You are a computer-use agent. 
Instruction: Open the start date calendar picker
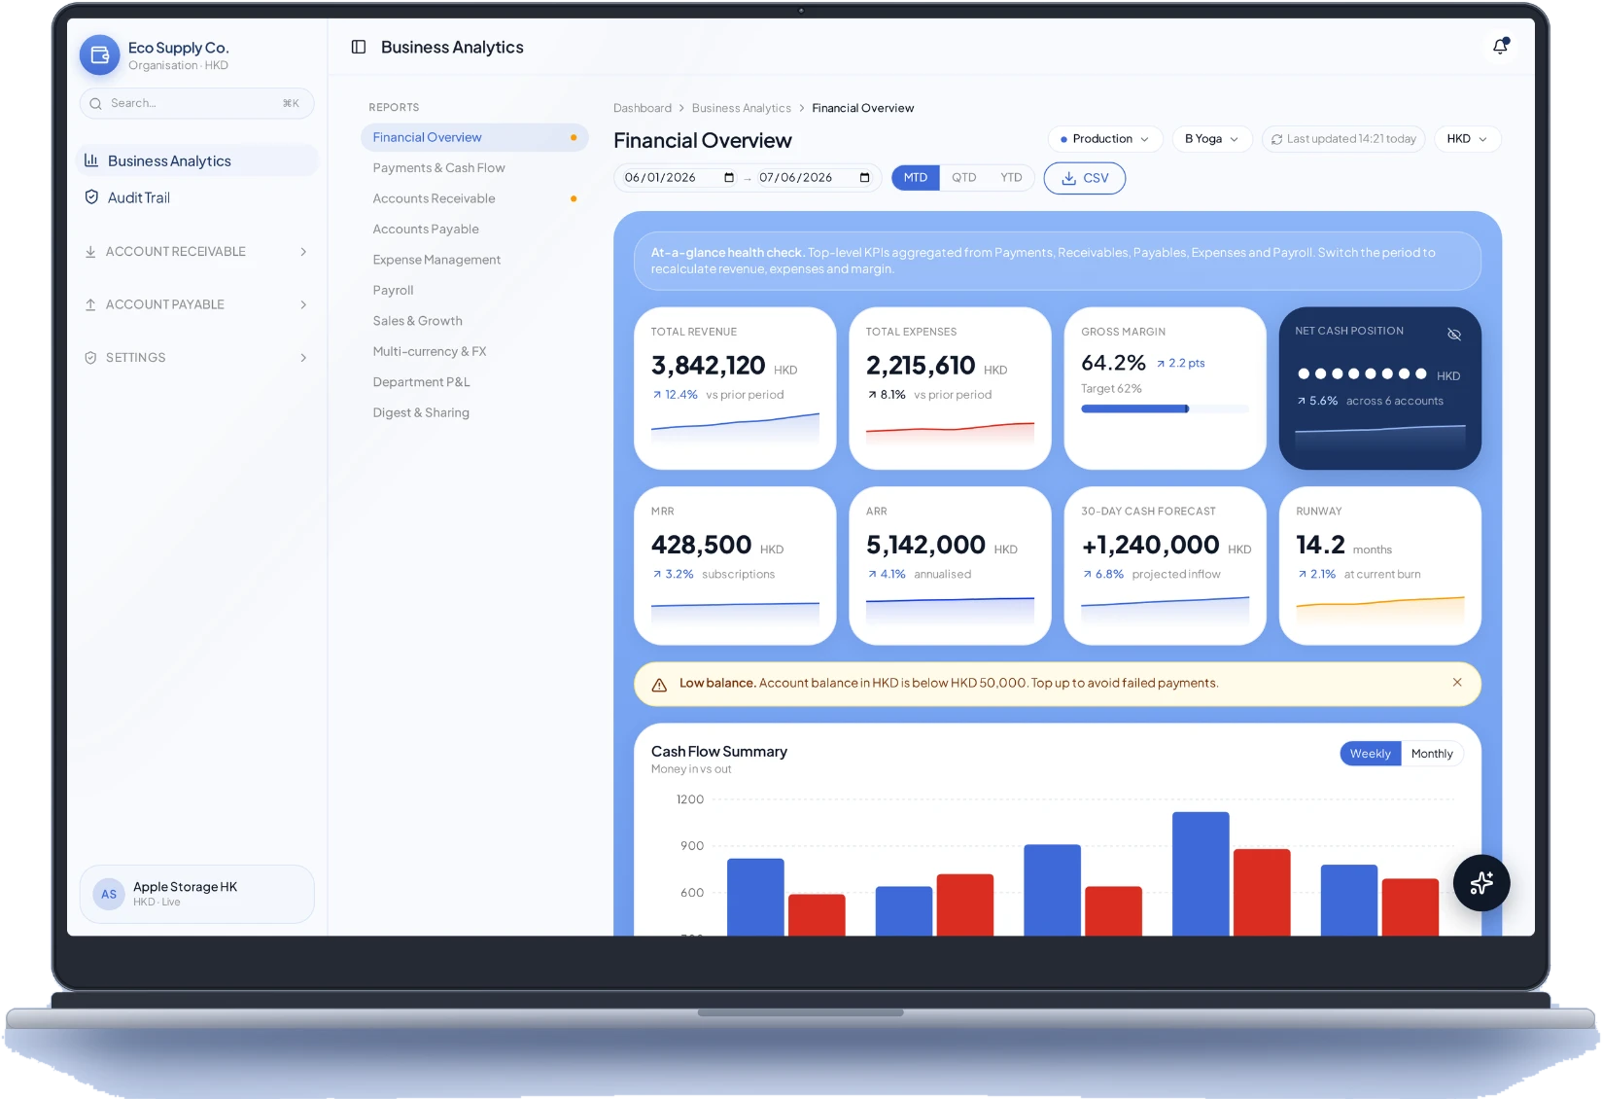pos(729,177)
